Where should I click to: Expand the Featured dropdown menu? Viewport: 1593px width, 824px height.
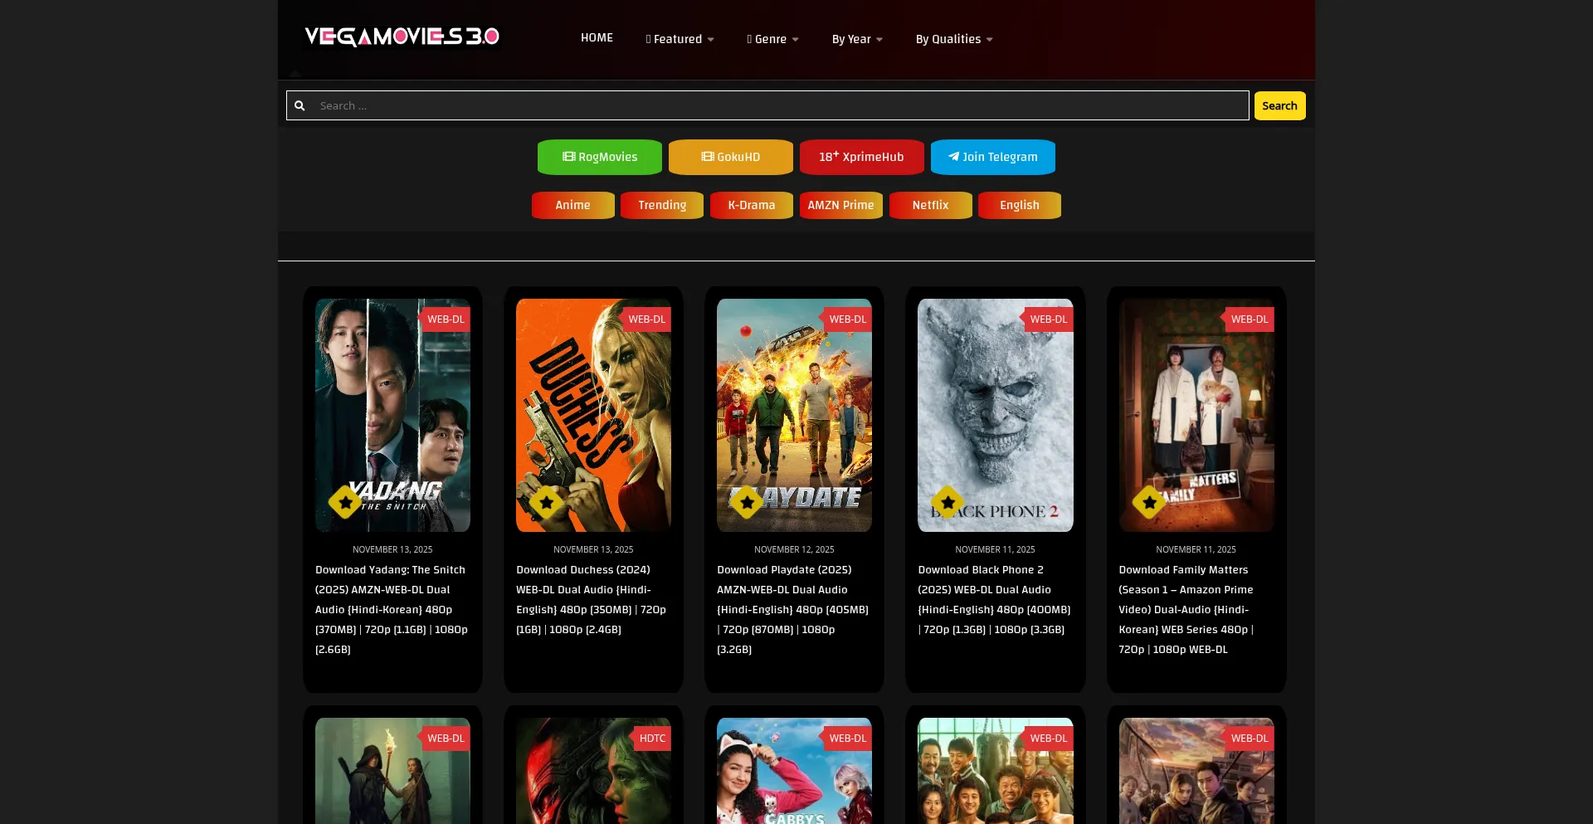[x=680, y=39]
